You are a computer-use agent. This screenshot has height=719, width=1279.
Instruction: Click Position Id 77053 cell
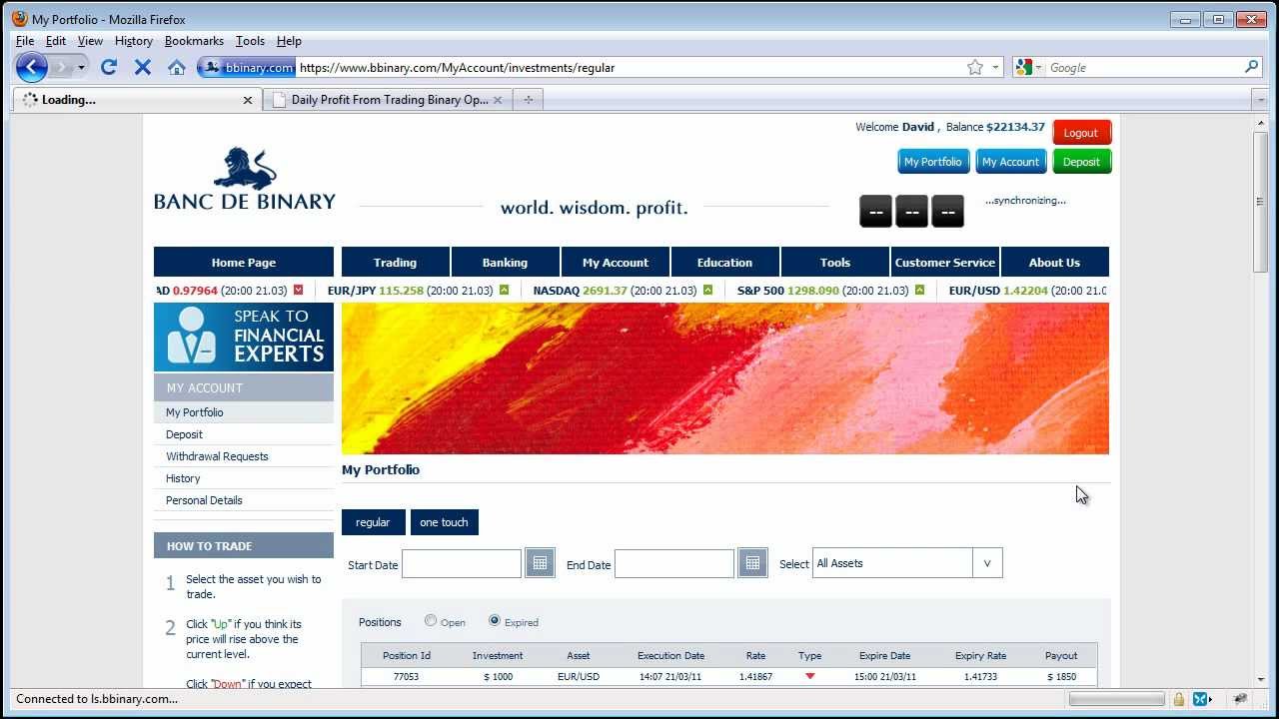point(406,677)
